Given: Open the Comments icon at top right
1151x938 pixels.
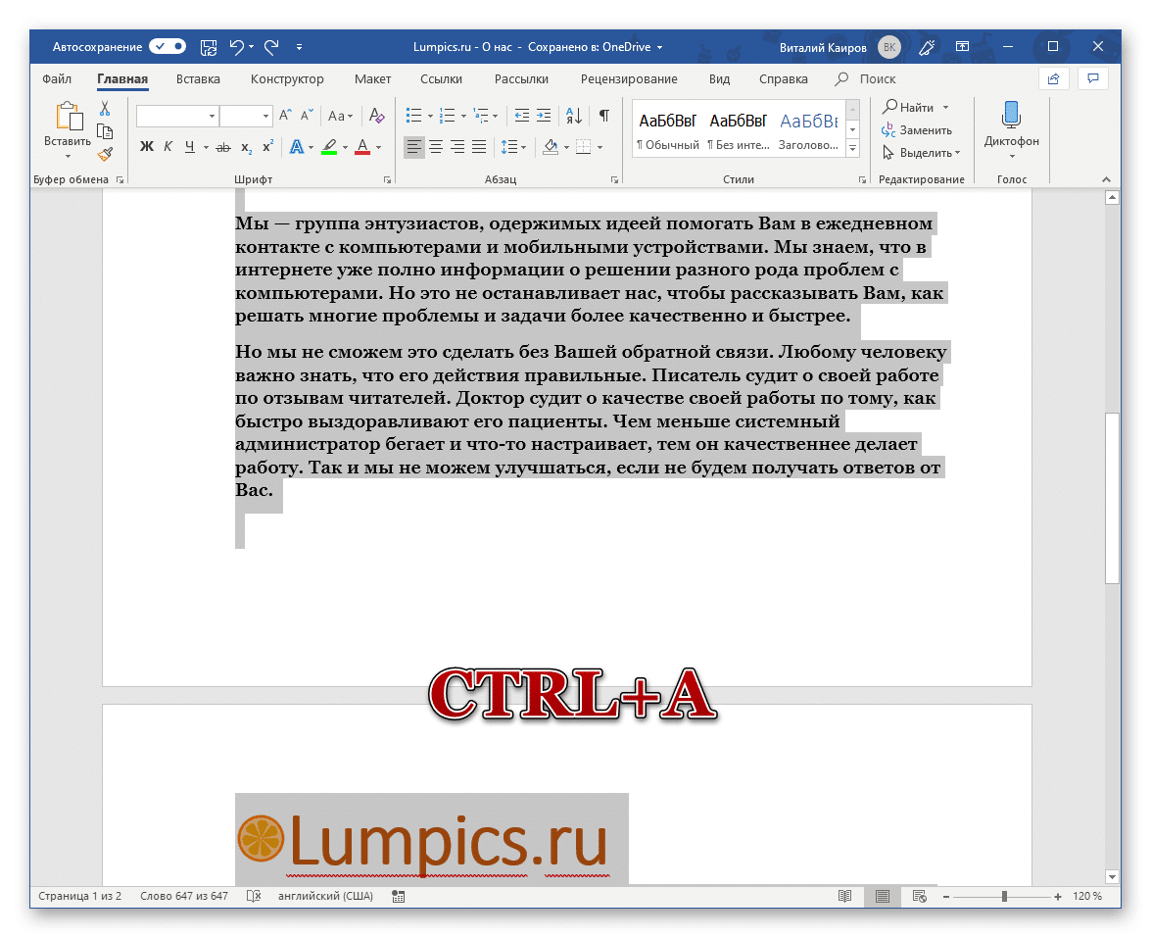Looking at the screenshot, I should (x=1093, y=78).
